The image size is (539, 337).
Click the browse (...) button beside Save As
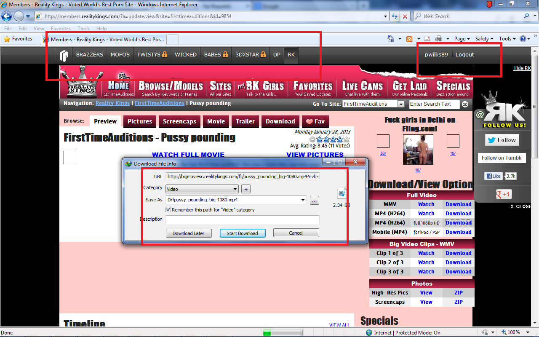314,201
